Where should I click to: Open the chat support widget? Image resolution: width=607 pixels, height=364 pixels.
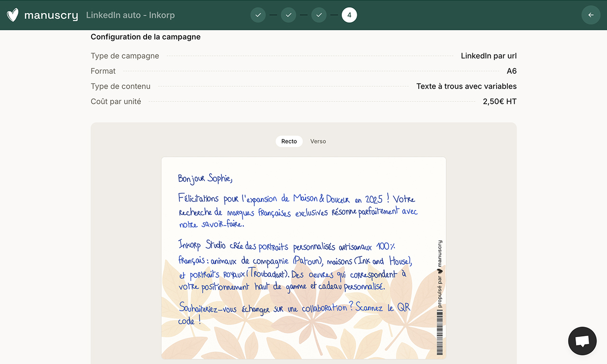point(582,341)
